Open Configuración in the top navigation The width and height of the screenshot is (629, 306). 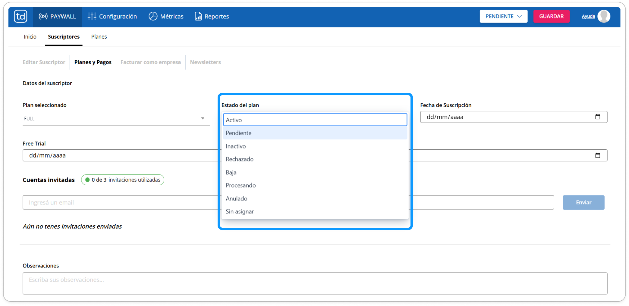pos(112,17)
